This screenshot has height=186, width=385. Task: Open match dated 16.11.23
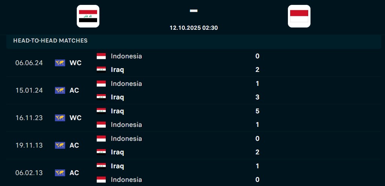click(x=29, y=118)
